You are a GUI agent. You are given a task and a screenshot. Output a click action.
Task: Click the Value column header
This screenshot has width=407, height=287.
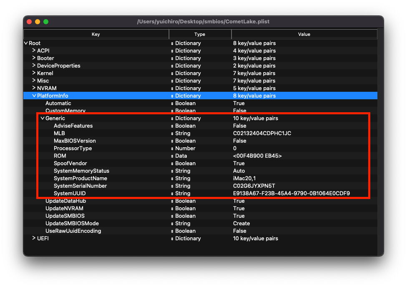304,34
